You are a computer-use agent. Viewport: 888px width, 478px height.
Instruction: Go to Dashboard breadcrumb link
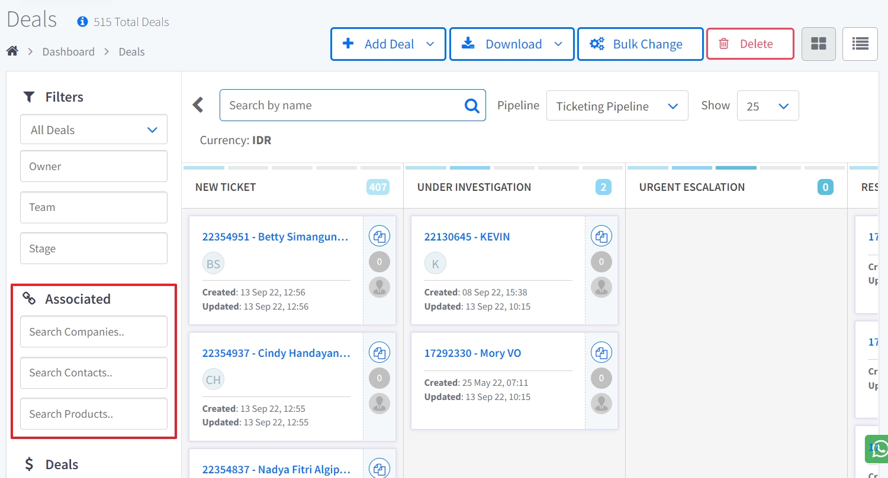(69, 51)
